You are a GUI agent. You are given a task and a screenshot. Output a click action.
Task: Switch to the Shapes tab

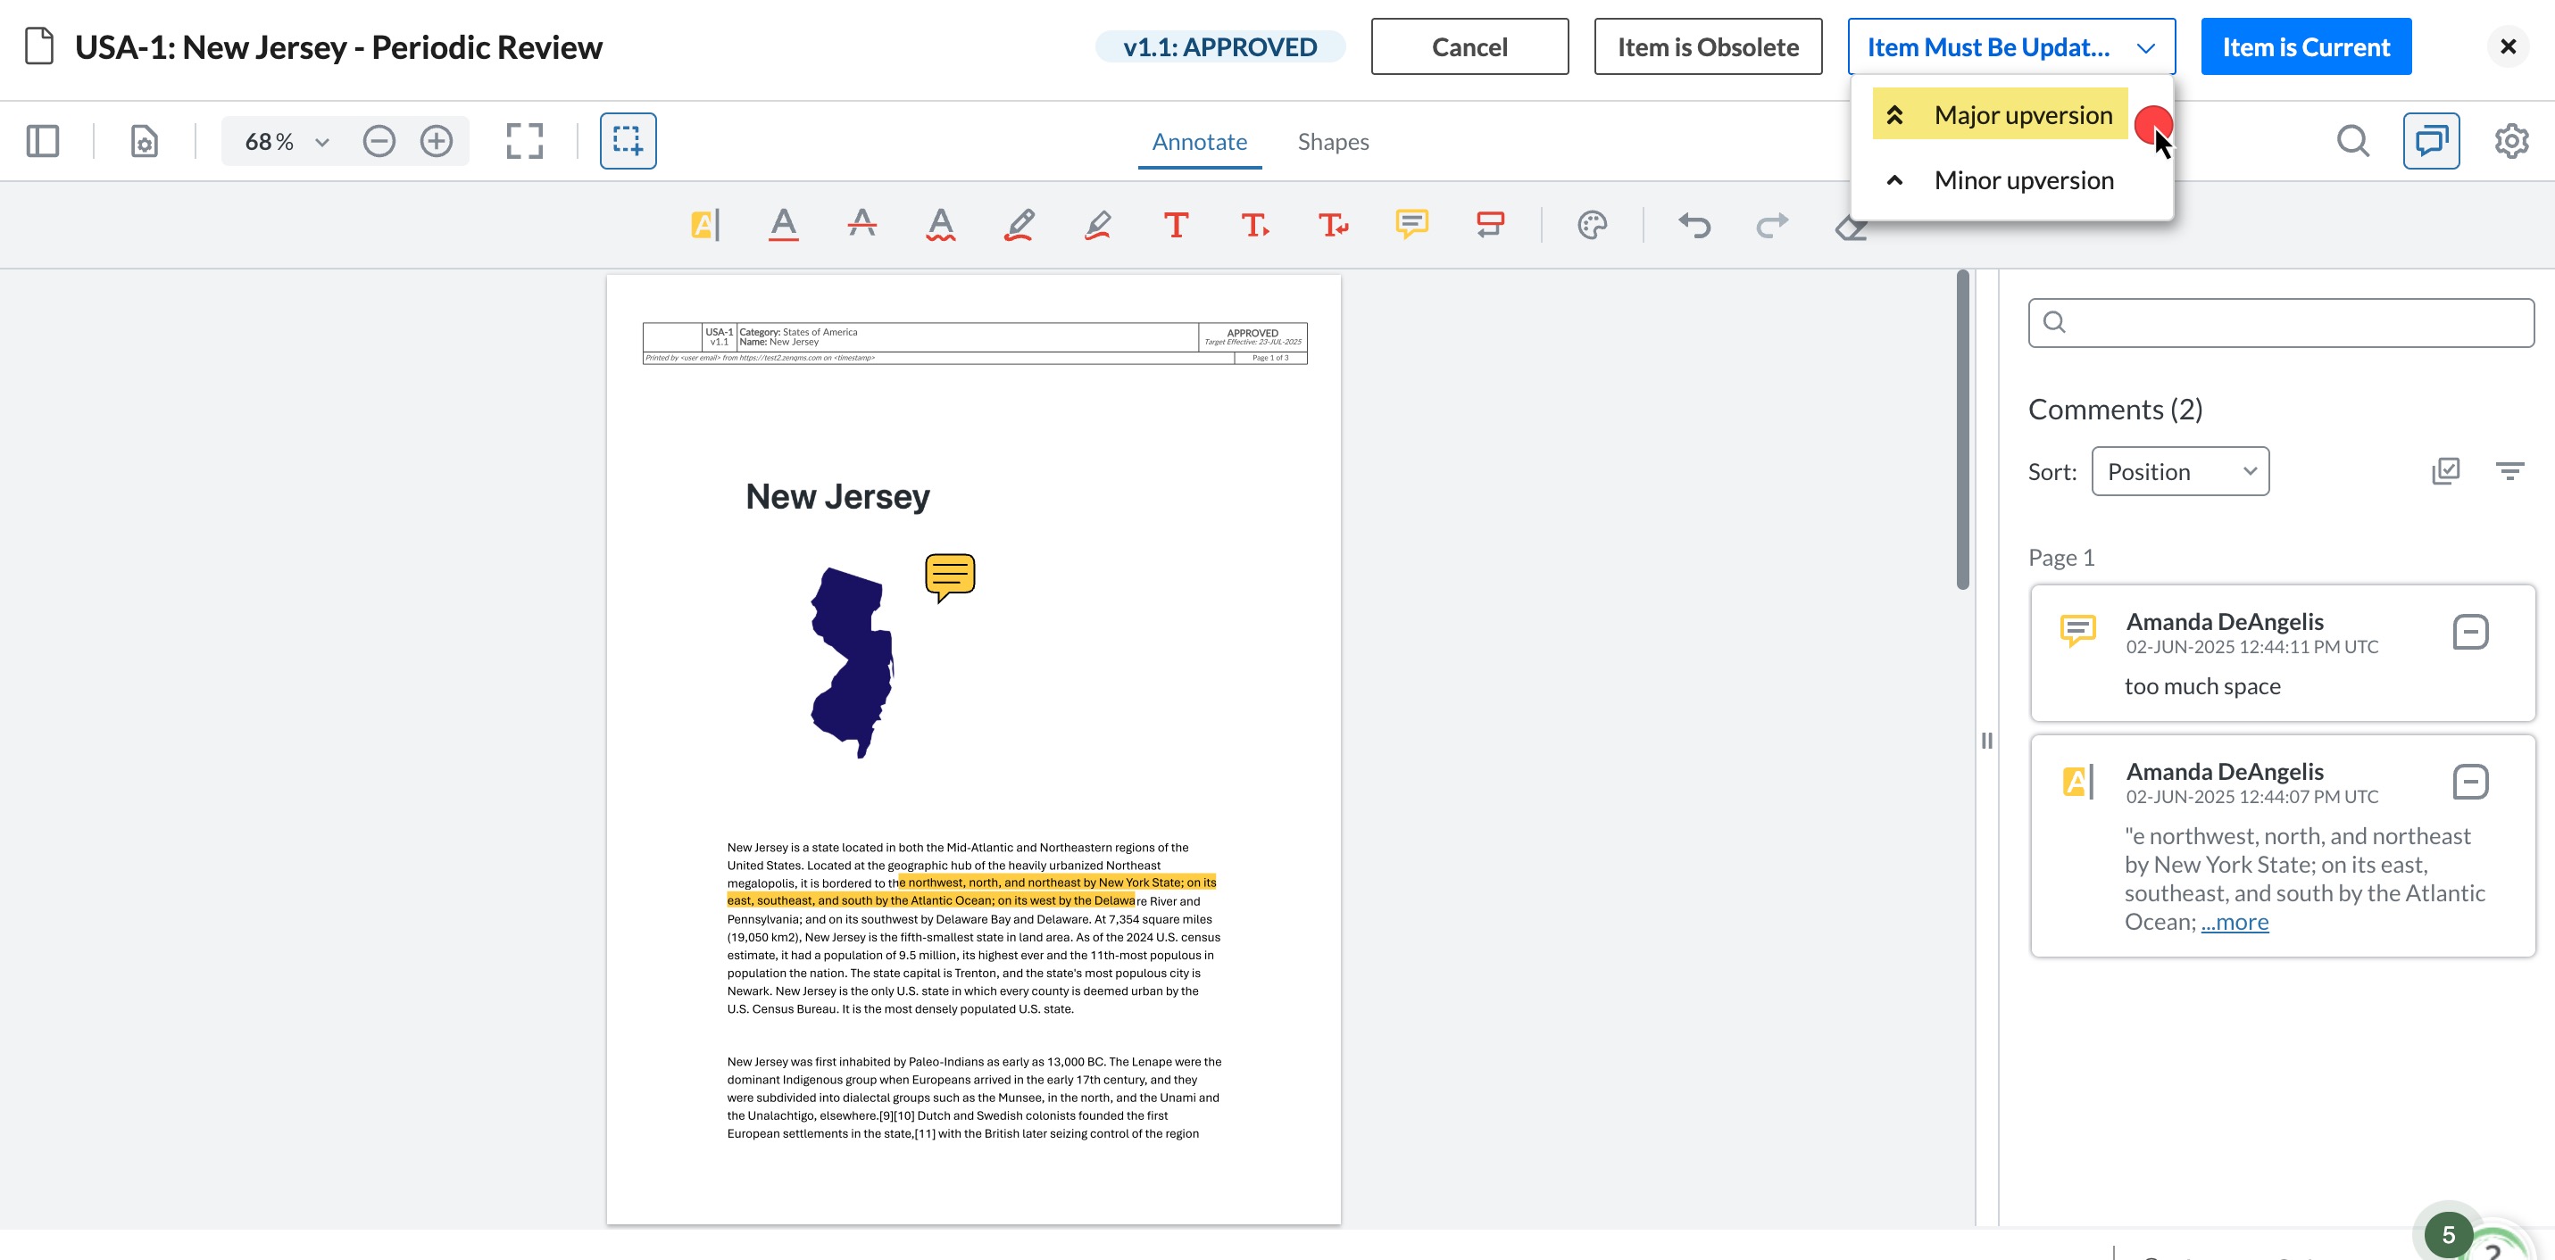1333,142
